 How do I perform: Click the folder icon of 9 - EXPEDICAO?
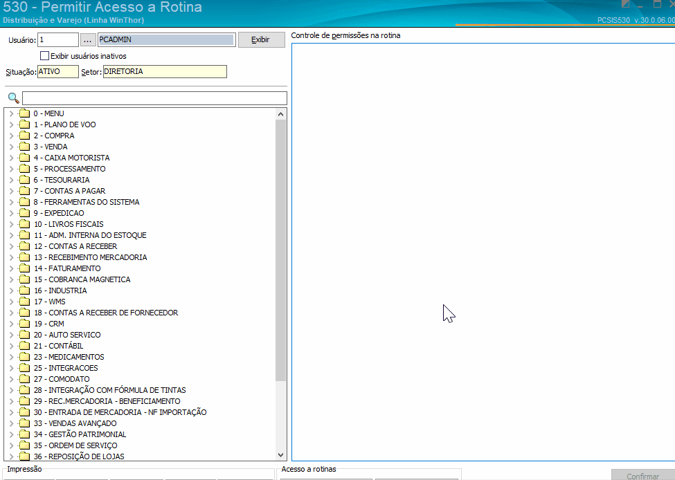[24, 213]
